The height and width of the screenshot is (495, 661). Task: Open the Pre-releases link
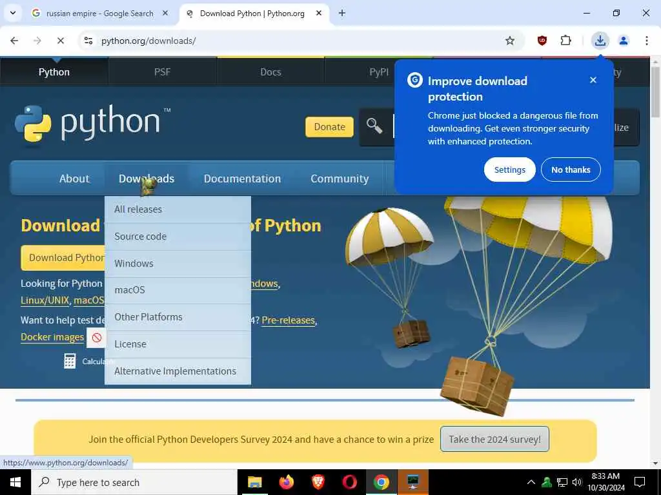pyautogui.click(x=289, y=320)
